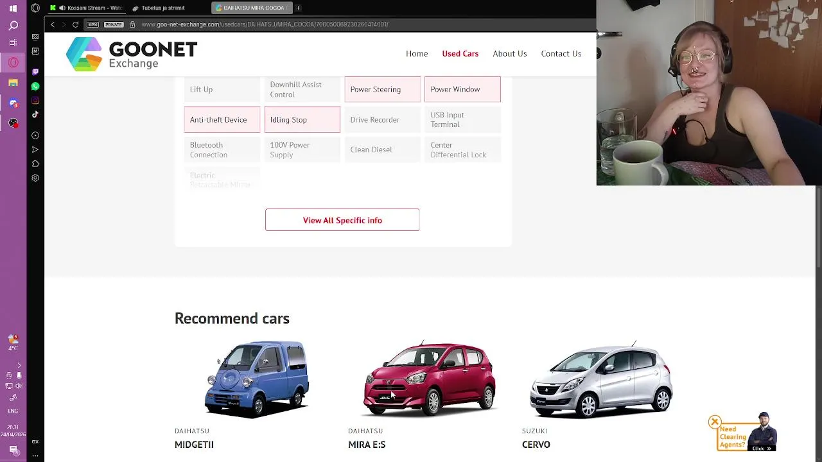Click the Recommend cars heading
The height and width of the screenshot is (462, 822).
tap(232, 318)
